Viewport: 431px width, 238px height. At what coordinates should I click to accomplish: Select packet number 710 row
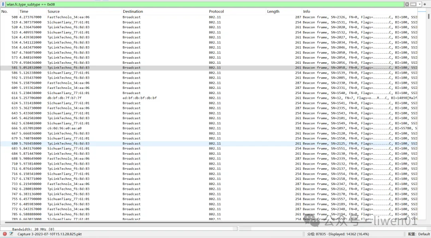[x=209, y=163]
